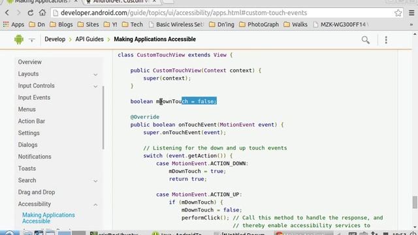418x235 pixels.
Task: Go to the browser Home page
Action: pos(42,13)
